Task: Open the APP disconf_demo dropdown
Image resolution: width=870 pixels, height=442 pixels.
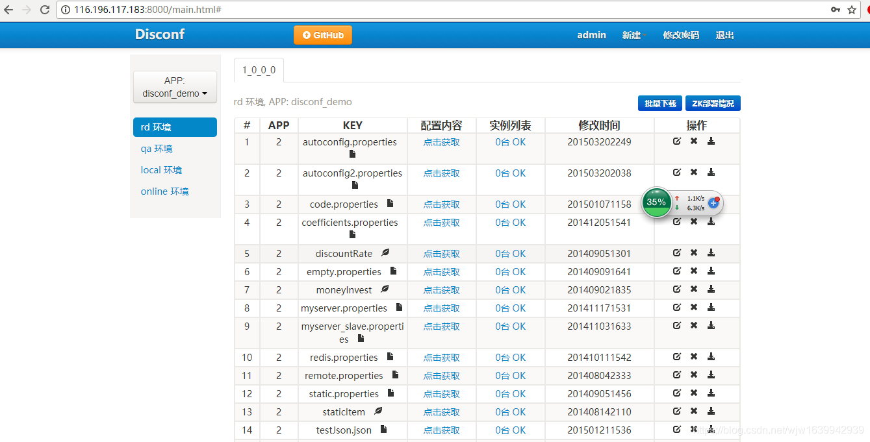Action: coord(175,87)
